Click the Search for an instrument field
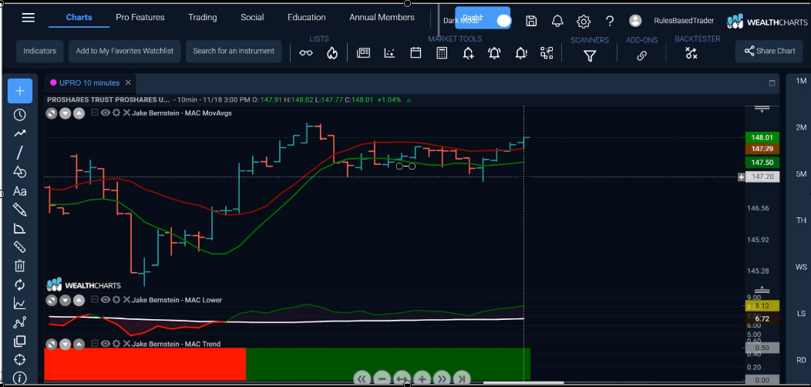Viewport: 811px width, 387px height. pyautogui.click(x=234, y=51)
